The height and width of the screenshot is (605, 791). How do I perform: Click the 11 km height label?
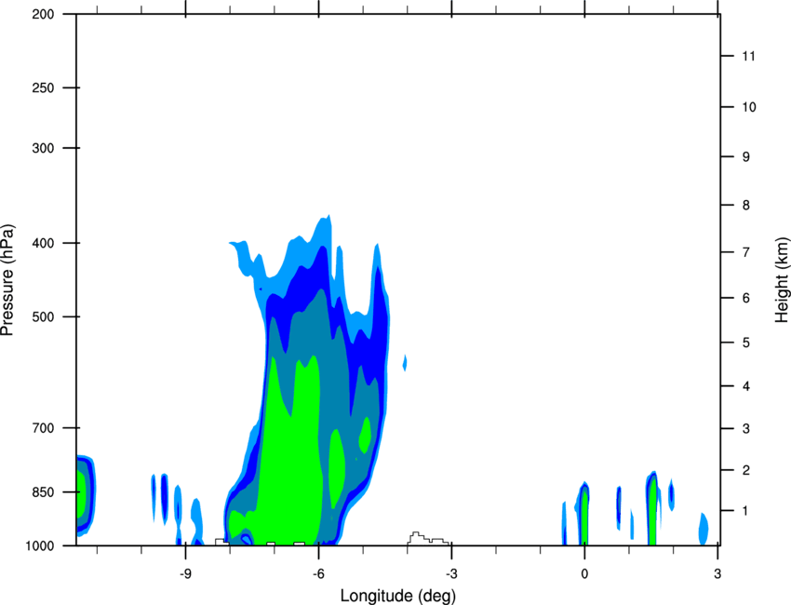pos(748,56)
